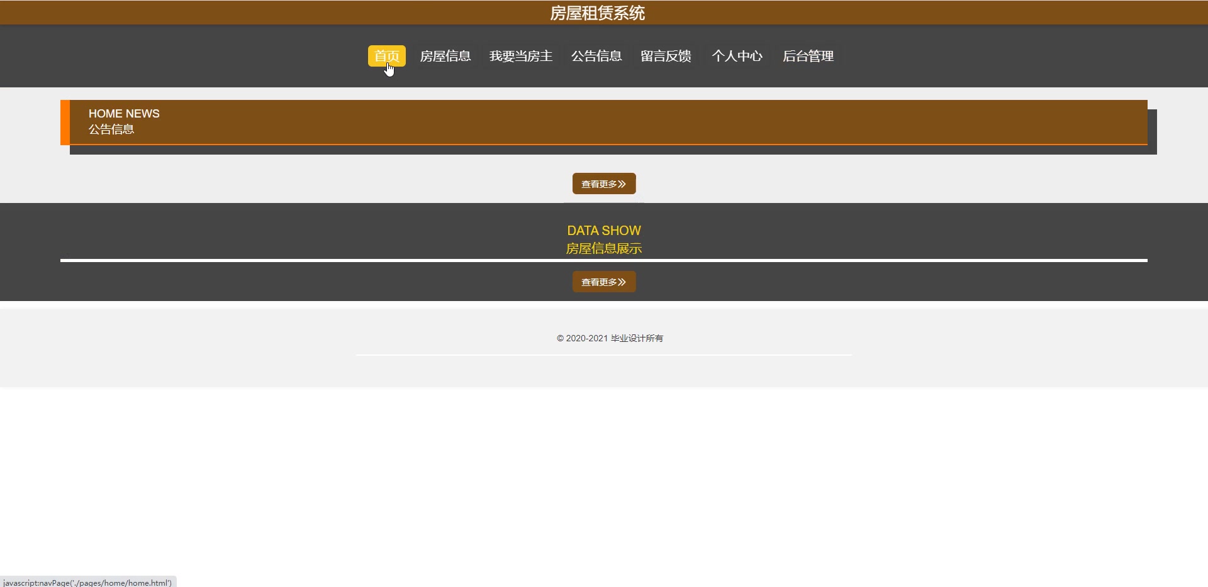Viewport: 1208px width, 587px height.
Task: Click the navPage URL in the status bar
Action: (x=88, y=582)
